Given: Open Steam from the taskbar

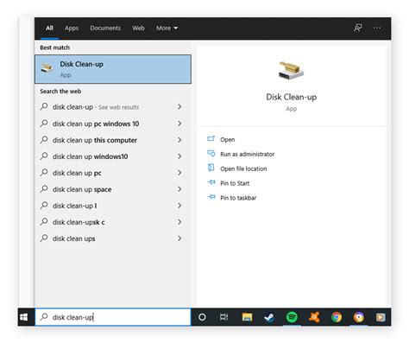Looking at the screenshot, I should point(269,317).
